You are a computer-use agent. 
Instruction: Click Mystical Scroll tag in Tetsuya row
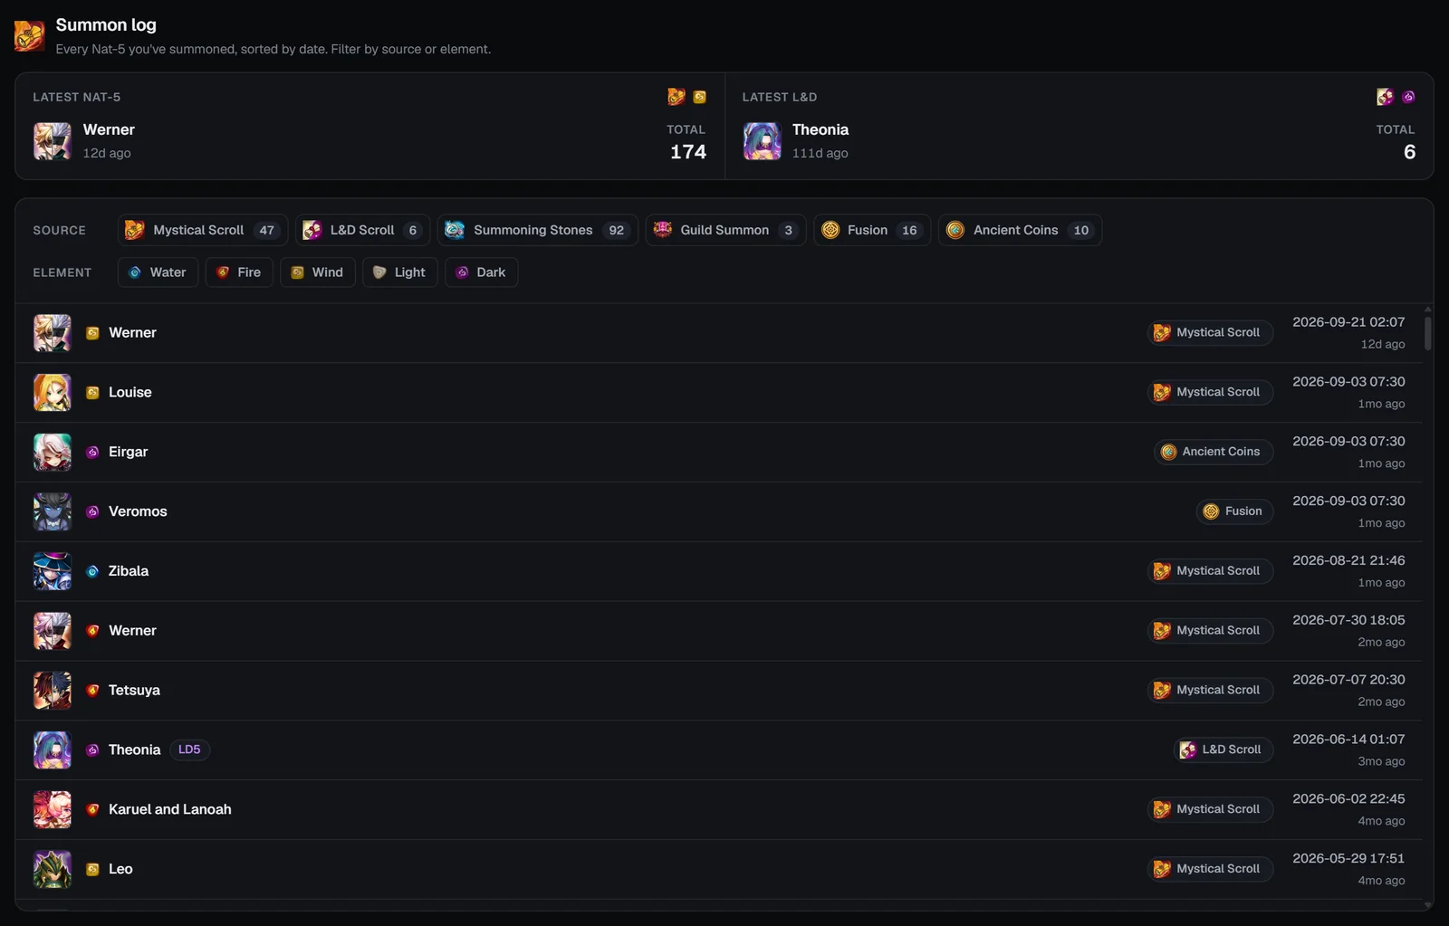coord(1210,690)
